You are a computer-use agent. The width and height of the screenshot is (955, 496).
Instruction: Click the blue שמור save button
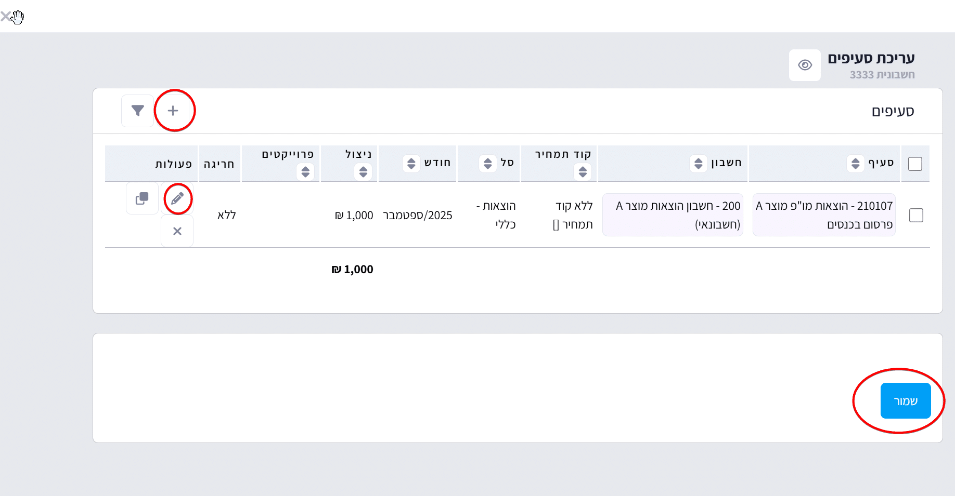point(905,400)
